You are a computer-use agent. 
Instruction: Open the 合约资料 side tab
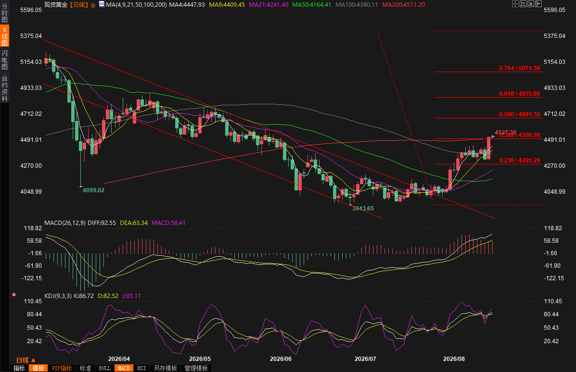4,88
